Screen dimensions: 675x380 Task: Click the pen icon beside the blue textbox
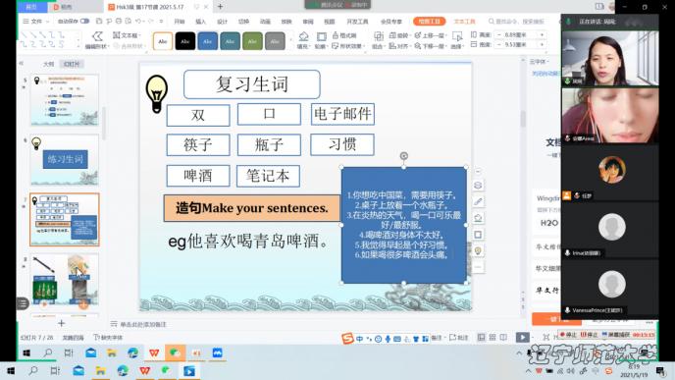point(478,201)
